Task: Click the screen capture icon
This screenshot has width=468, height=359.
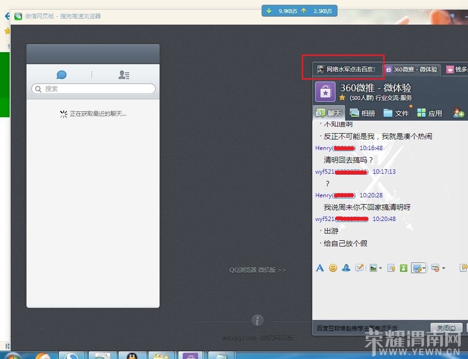Action: pyautogui.click(x=417, y=268)
